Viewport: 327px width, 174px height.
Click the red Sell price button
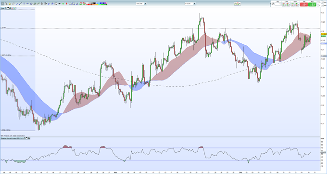[304, 4]
